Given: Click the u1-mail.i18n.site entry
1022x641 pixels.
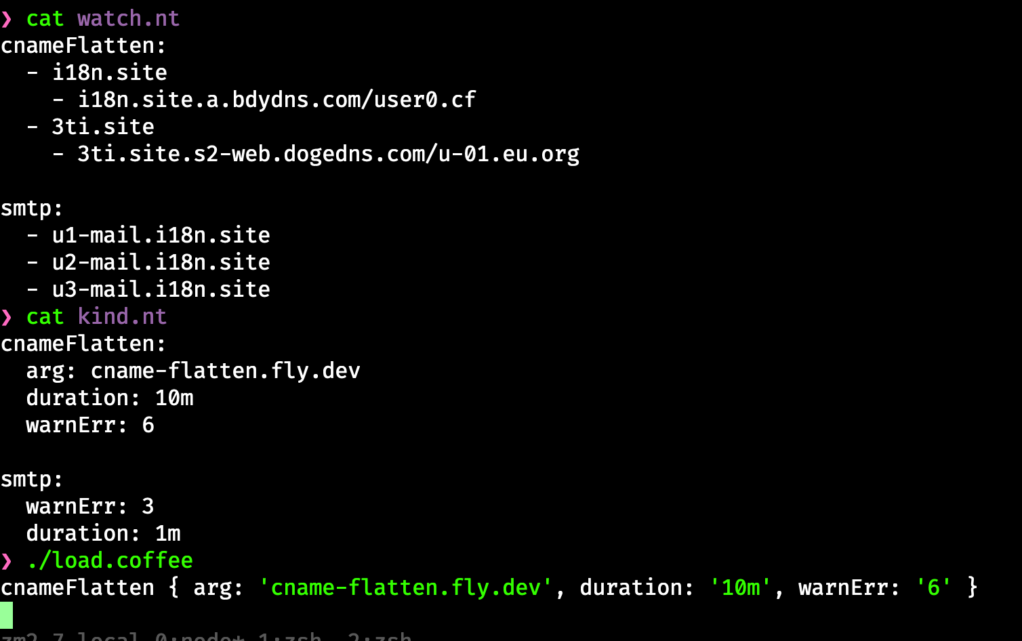Looking at the screenshot, I should (161, 236).
